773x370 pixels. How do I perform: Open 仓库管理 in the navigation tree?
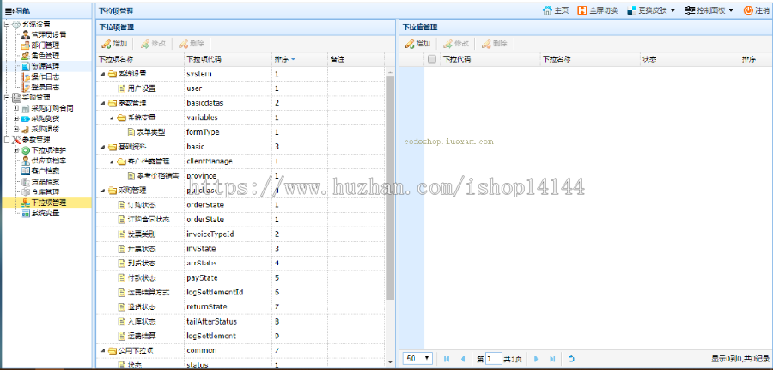[46, 191]
